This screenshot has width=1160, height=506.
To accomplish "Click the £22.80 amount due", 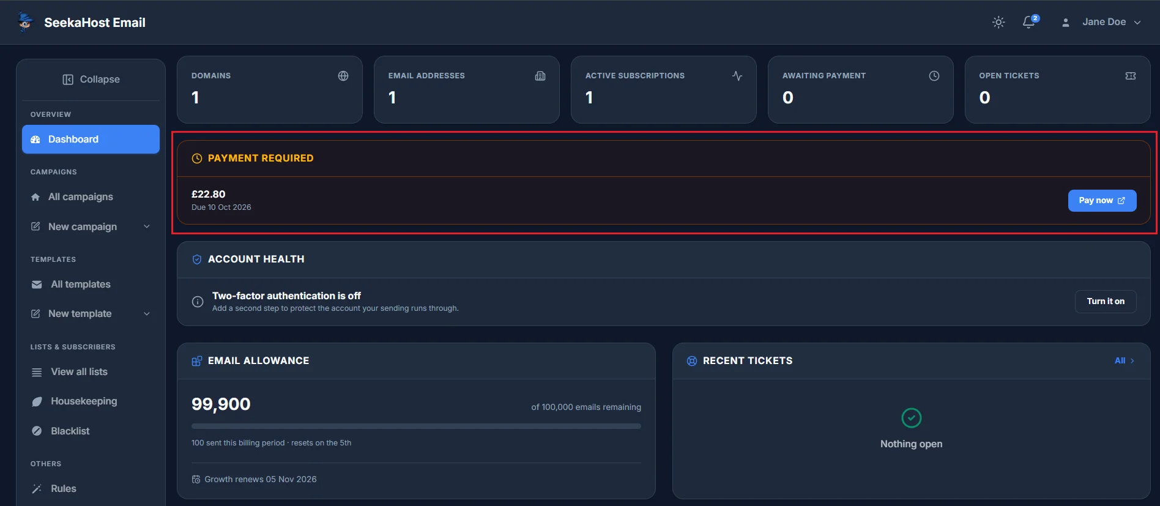I will coord(209,195).
